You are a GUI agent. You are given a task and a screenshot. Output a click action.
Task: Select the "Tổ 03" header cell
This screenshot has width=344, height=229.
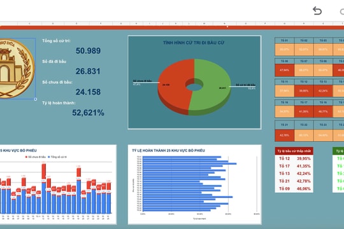click(323, 41)
